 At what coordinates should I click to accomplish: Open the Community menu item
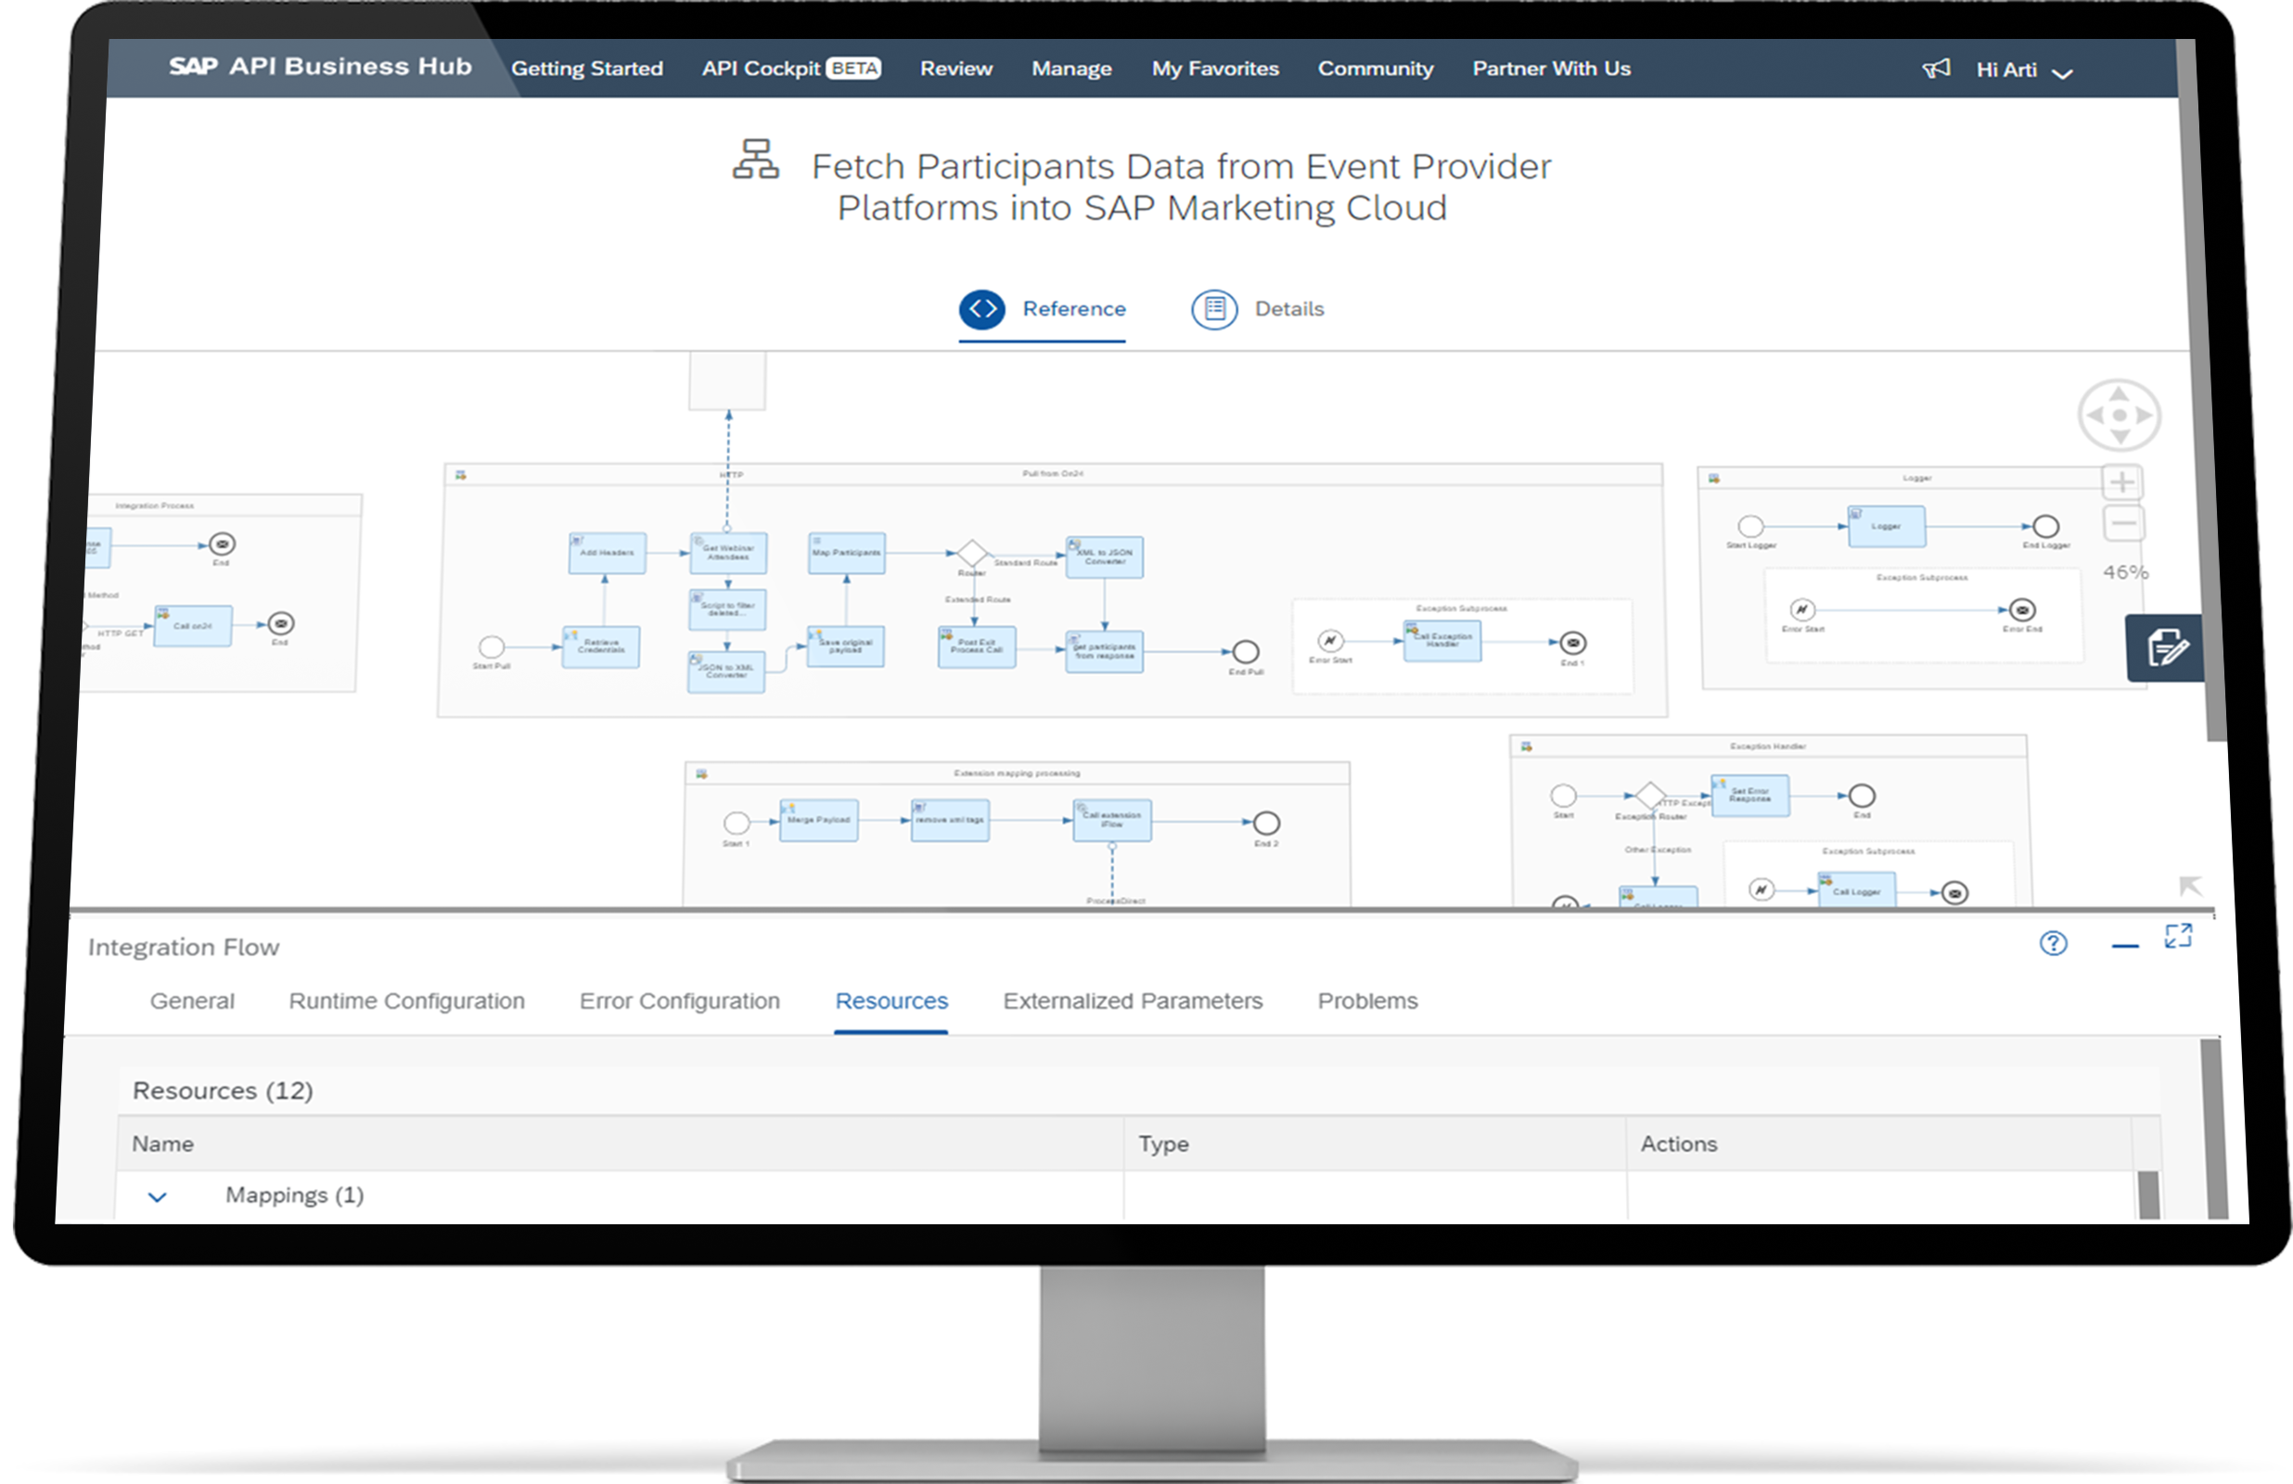tap(1375, 69)
